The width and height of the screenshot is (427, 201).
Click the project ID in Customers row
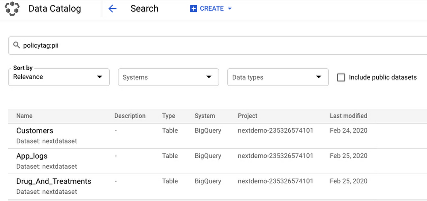[275, 130]
